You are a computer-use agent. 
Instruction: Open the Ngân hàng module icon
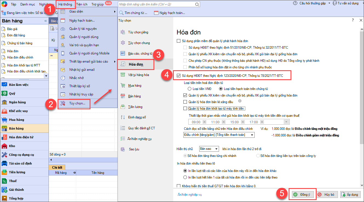tap(4, 102)
